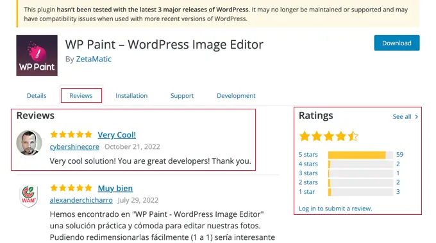Switch to the Details tab
This screenshot has width=436, height=243.
37,96
